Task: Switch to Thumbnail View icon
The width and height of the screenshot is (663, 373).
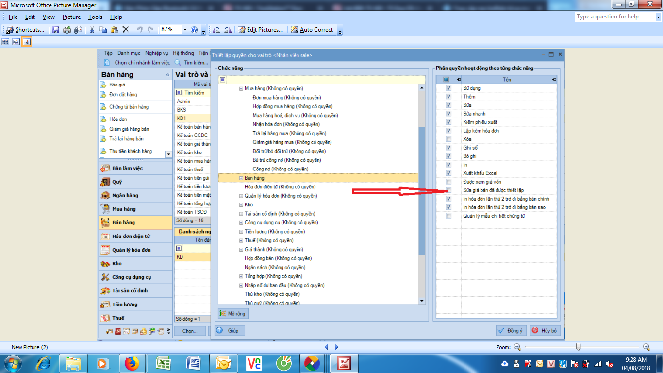Action: pyautogui.click(x=6, y=42)
